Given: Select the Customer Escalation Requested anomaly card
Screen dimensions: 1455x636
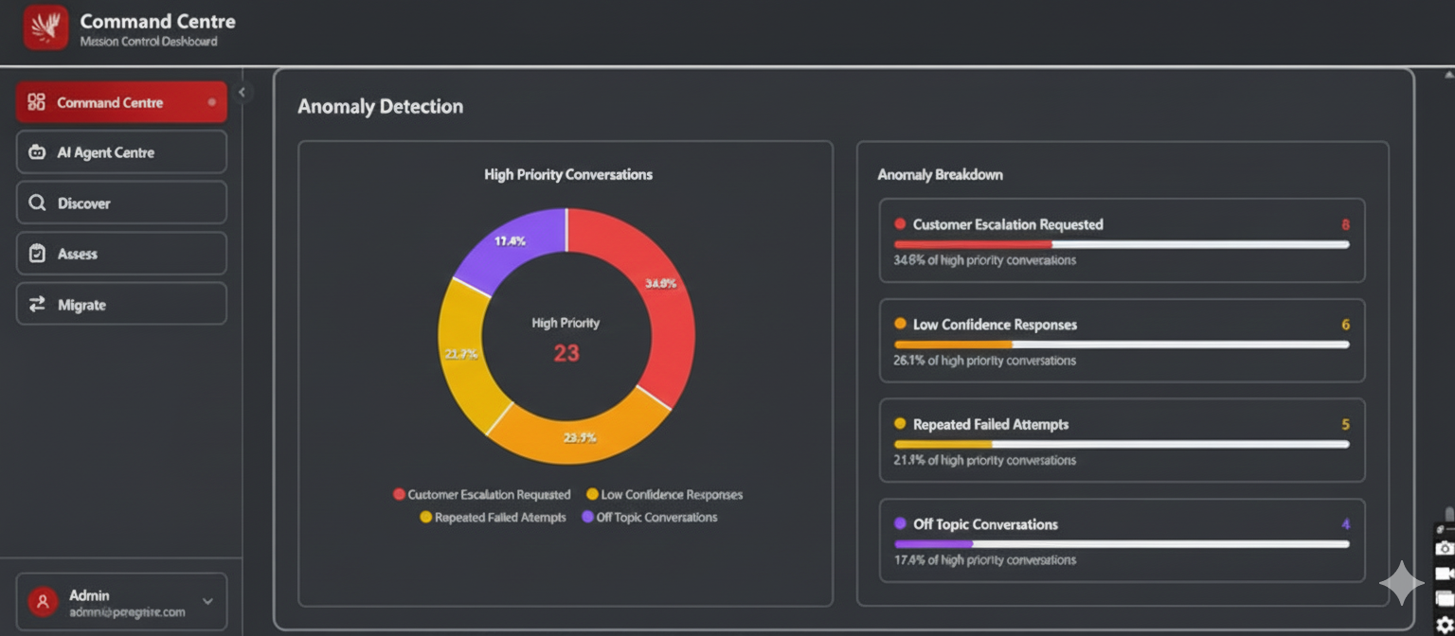Looking at the screenshot, I should coord(1122,240).
